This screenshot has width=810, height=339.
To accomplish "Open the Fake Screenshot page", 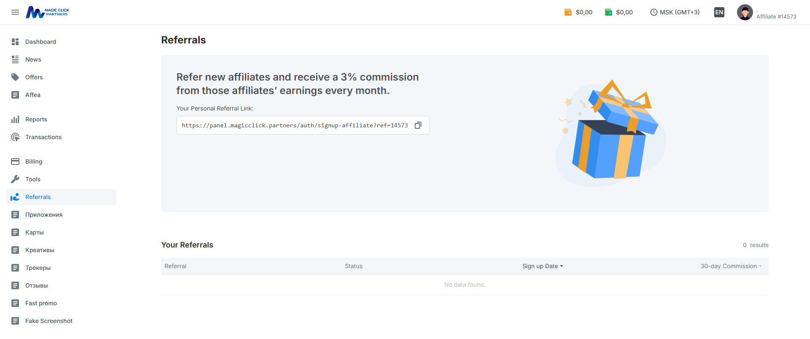I will click(49, 321).
